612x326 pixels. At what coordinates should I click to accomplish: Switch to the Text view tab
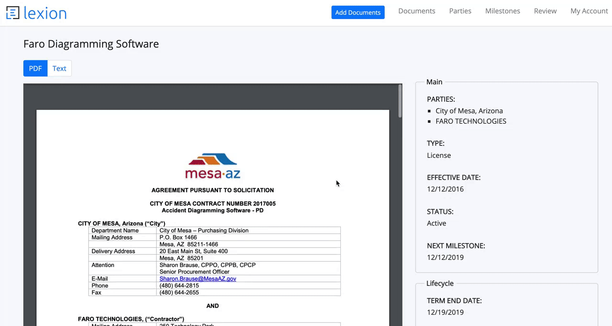(59, 68)
